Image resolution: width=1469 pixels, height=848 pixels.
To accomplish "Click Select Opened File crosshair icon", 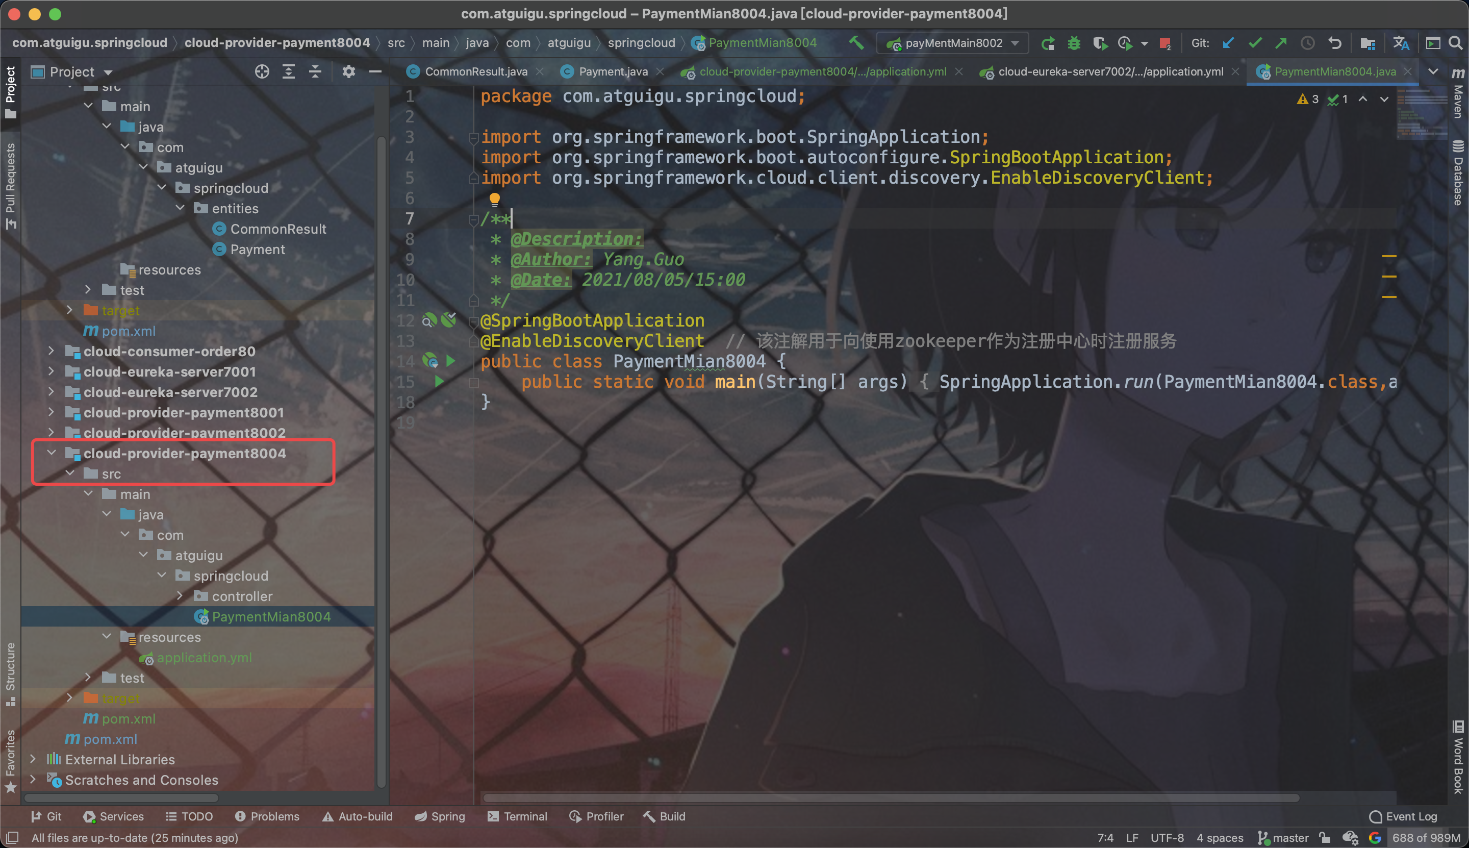I will coord(262,71).
